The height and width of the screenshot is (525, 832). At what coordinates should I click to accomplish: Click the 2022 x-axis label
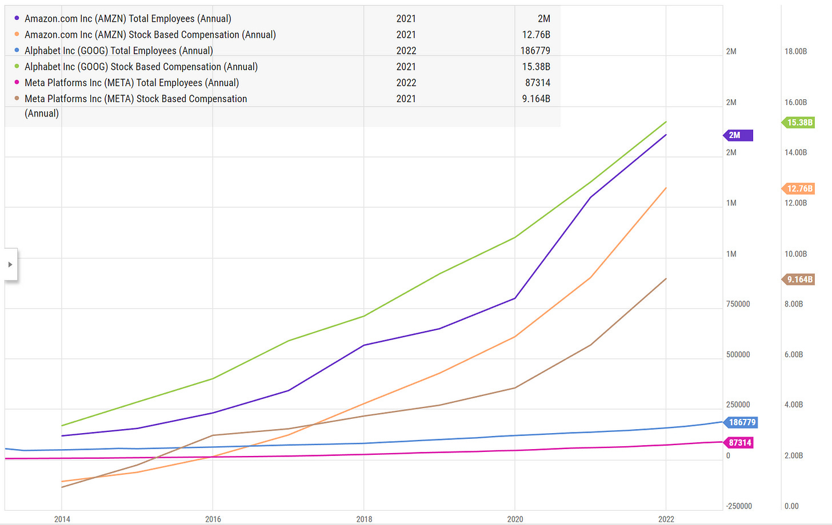666,519
